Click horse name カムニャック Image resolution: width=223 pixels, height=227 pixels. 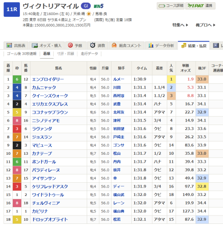tap(44, 87)
